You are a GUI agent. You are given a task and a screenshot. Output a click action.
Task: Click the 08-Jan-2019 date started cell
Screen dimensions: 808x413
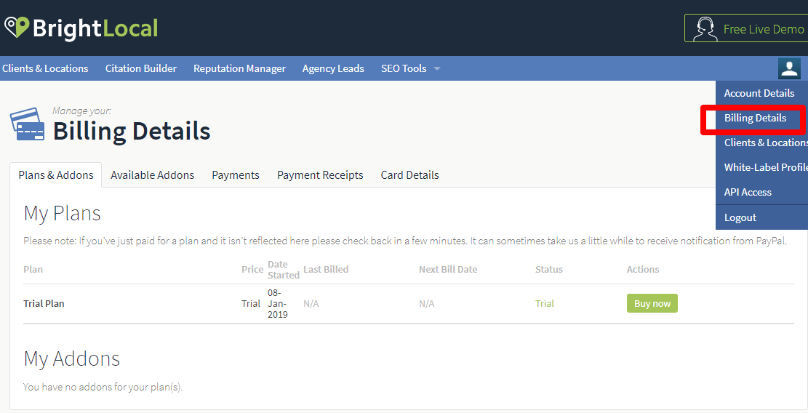click(277, 303)
